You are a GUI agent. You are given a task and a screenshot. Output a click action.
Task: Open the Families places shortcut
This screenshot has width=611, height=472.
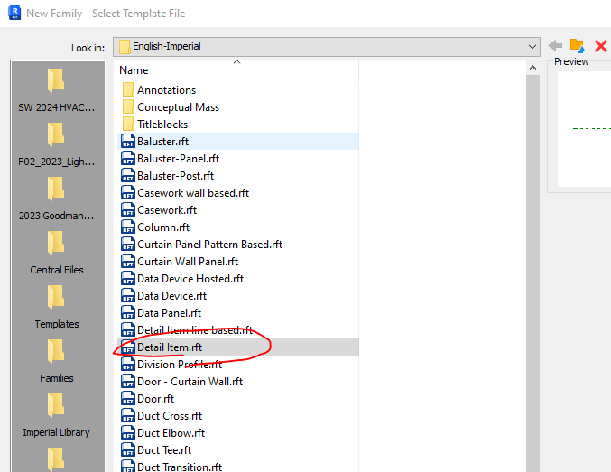pos(57,361)
